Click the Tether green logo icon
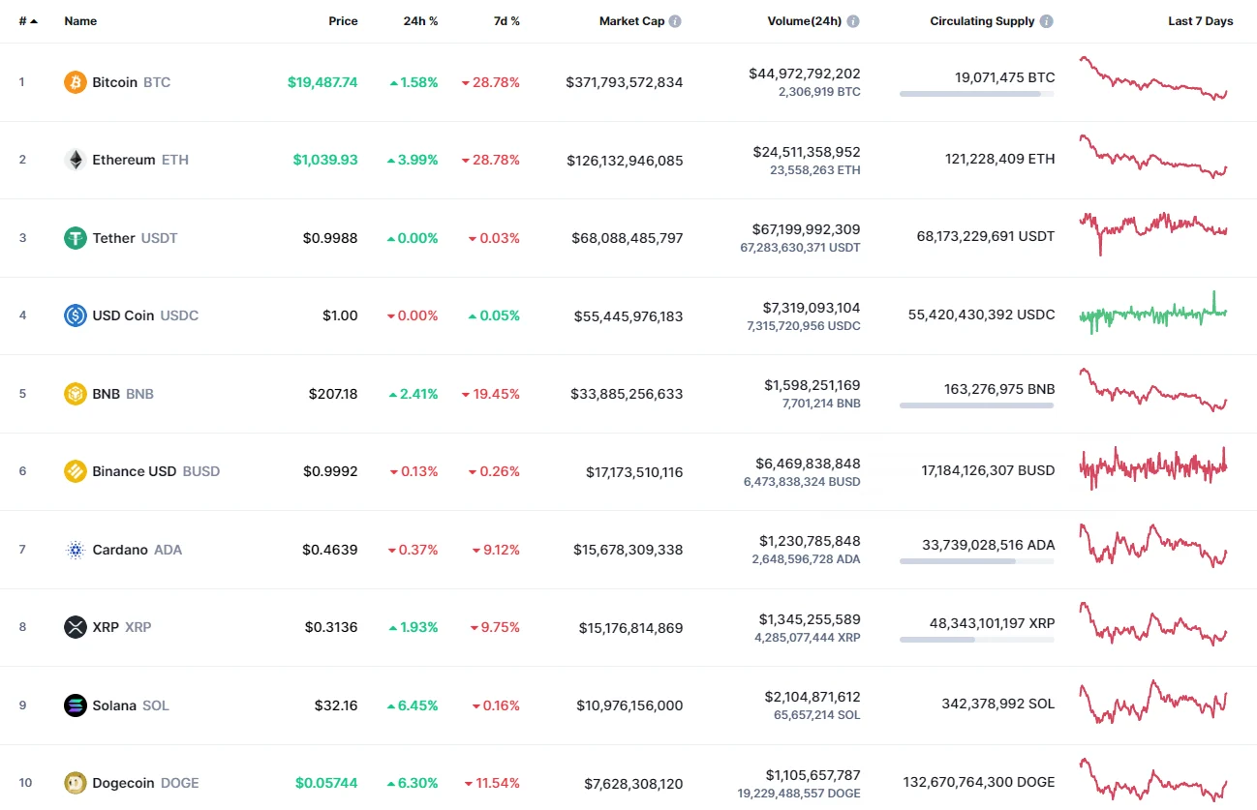 (76, 238)
